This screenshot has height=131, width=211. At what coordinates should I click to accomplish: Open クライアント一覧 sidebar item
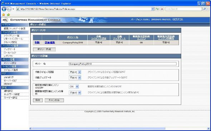[11, 36]
